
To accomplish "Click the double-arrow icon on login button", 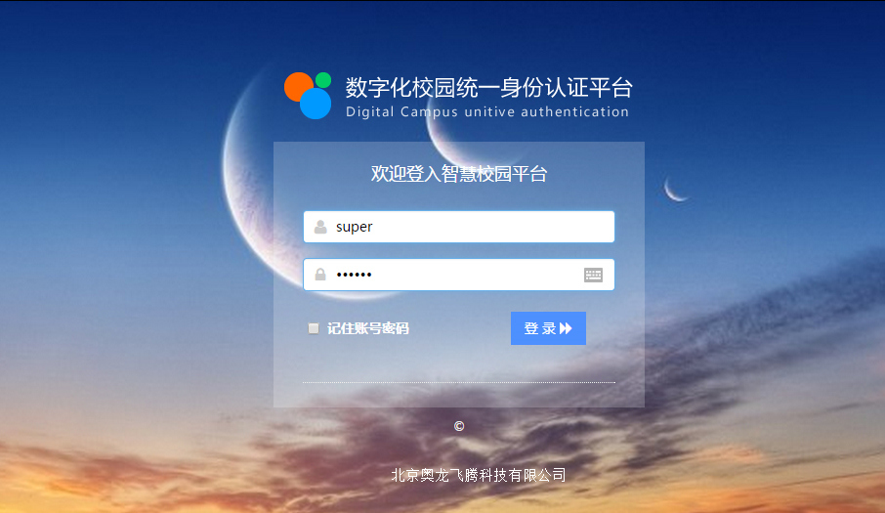I will (566, 328).
